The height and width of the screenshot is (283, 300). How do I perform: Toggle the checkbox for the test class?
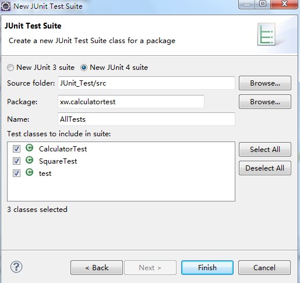(x=16, y=173)
